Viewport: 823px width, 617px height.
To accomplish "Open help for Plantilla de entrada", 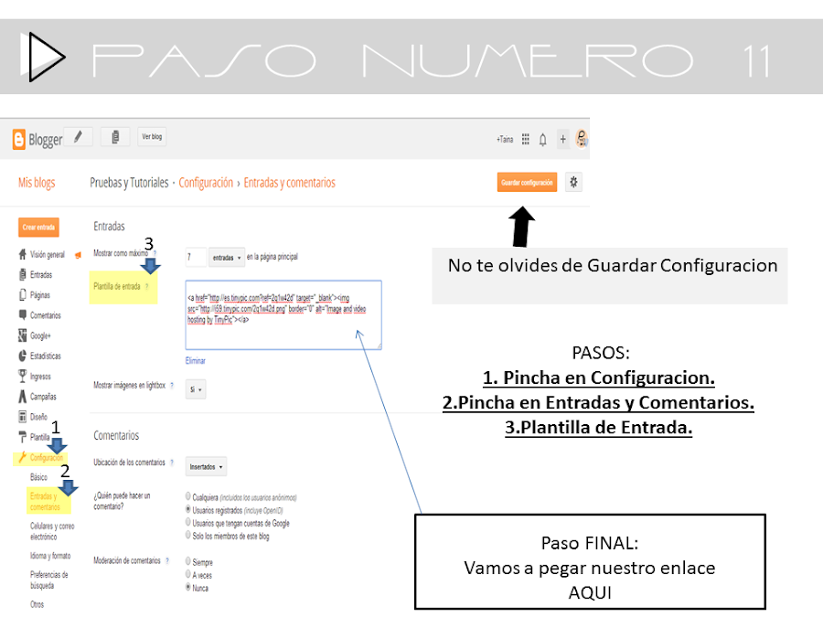I will point(147,286).
